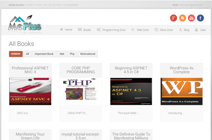Open the mysql-tutorial-excerpt-5.5-en title

[x=81, y=136]
